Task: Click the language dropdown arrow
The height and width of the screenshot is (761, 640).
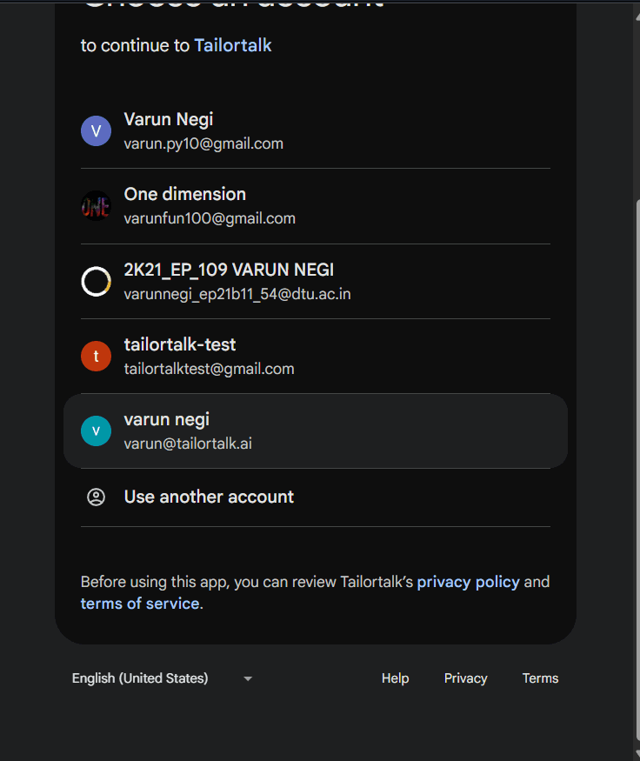Action: [x=248, y=678]
